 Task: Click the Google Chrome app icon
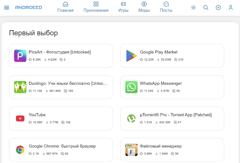click(20, 150)
